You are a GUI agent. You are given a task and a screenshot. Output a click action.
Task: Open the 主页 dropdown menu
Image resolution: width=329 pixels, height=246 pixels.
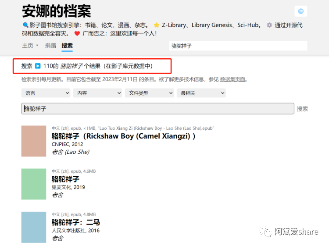pos(30,46)
